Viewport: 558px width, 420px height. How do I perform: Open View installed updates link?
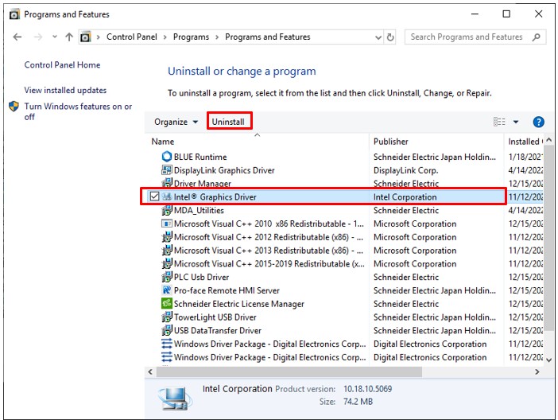point(65,90)
